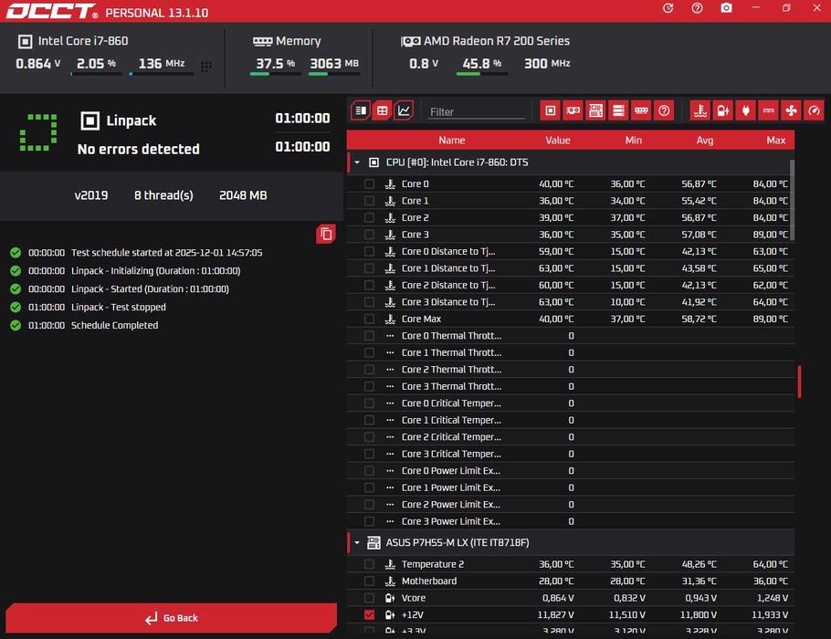Check the Core 0 temperature checkbox
The width and height of the screenshot is (831, 639).
point(369,183)
